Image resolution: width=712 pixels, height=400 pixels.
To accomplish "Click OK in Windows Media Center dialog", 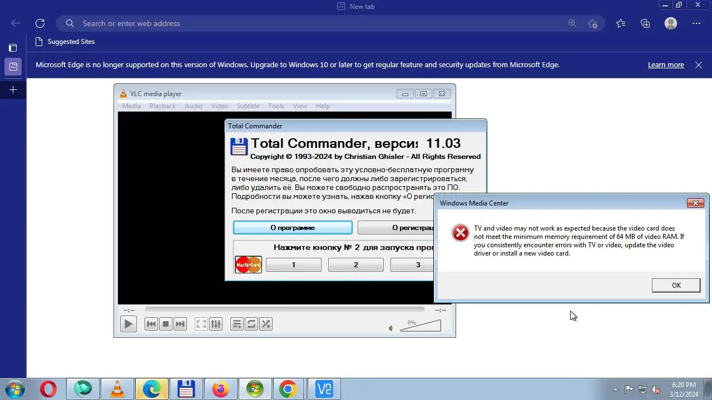I will (676, 285).
